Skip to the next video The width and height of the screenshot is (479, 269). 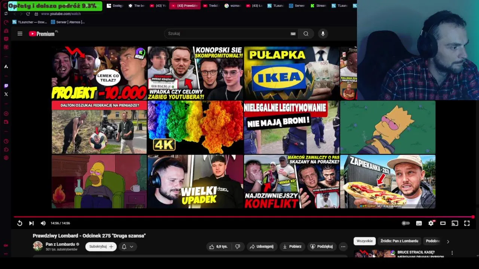click(x=31, y=223)
